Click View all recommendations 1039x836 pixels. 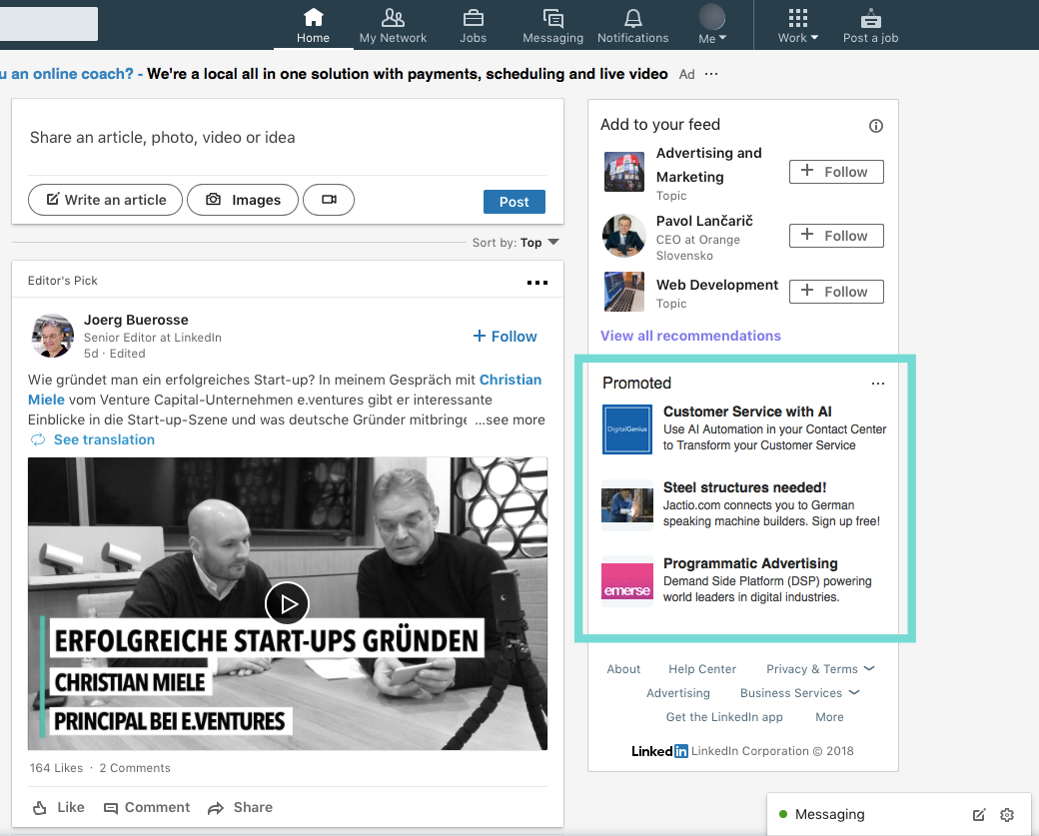pos(690,336)
